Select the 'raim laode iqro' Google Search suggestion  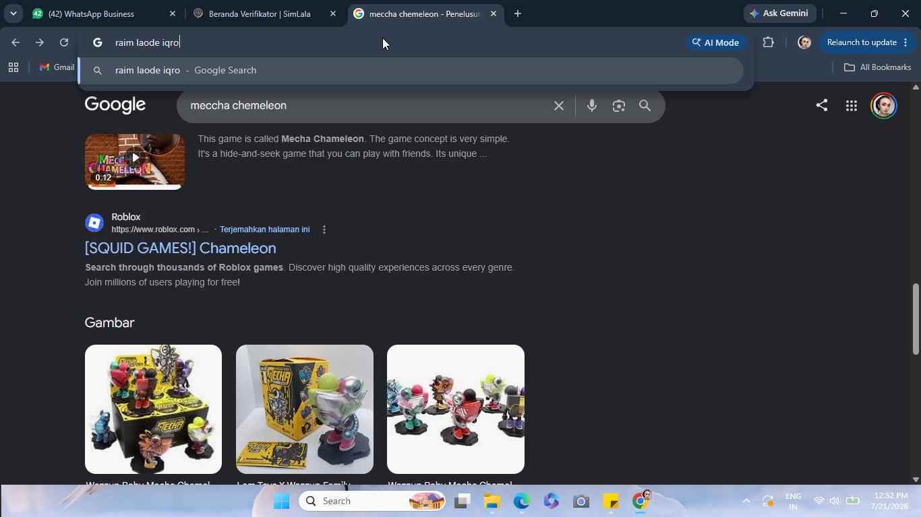pos(411,70)
